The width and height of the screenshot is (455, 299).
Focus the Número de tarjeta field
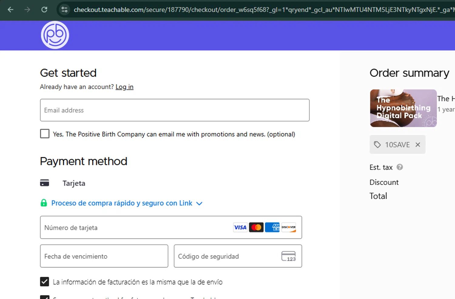click(x=171, y=227)
